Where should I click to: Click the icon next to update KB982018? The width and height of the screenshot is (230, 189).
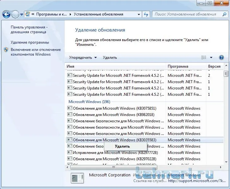pos(70,114)
